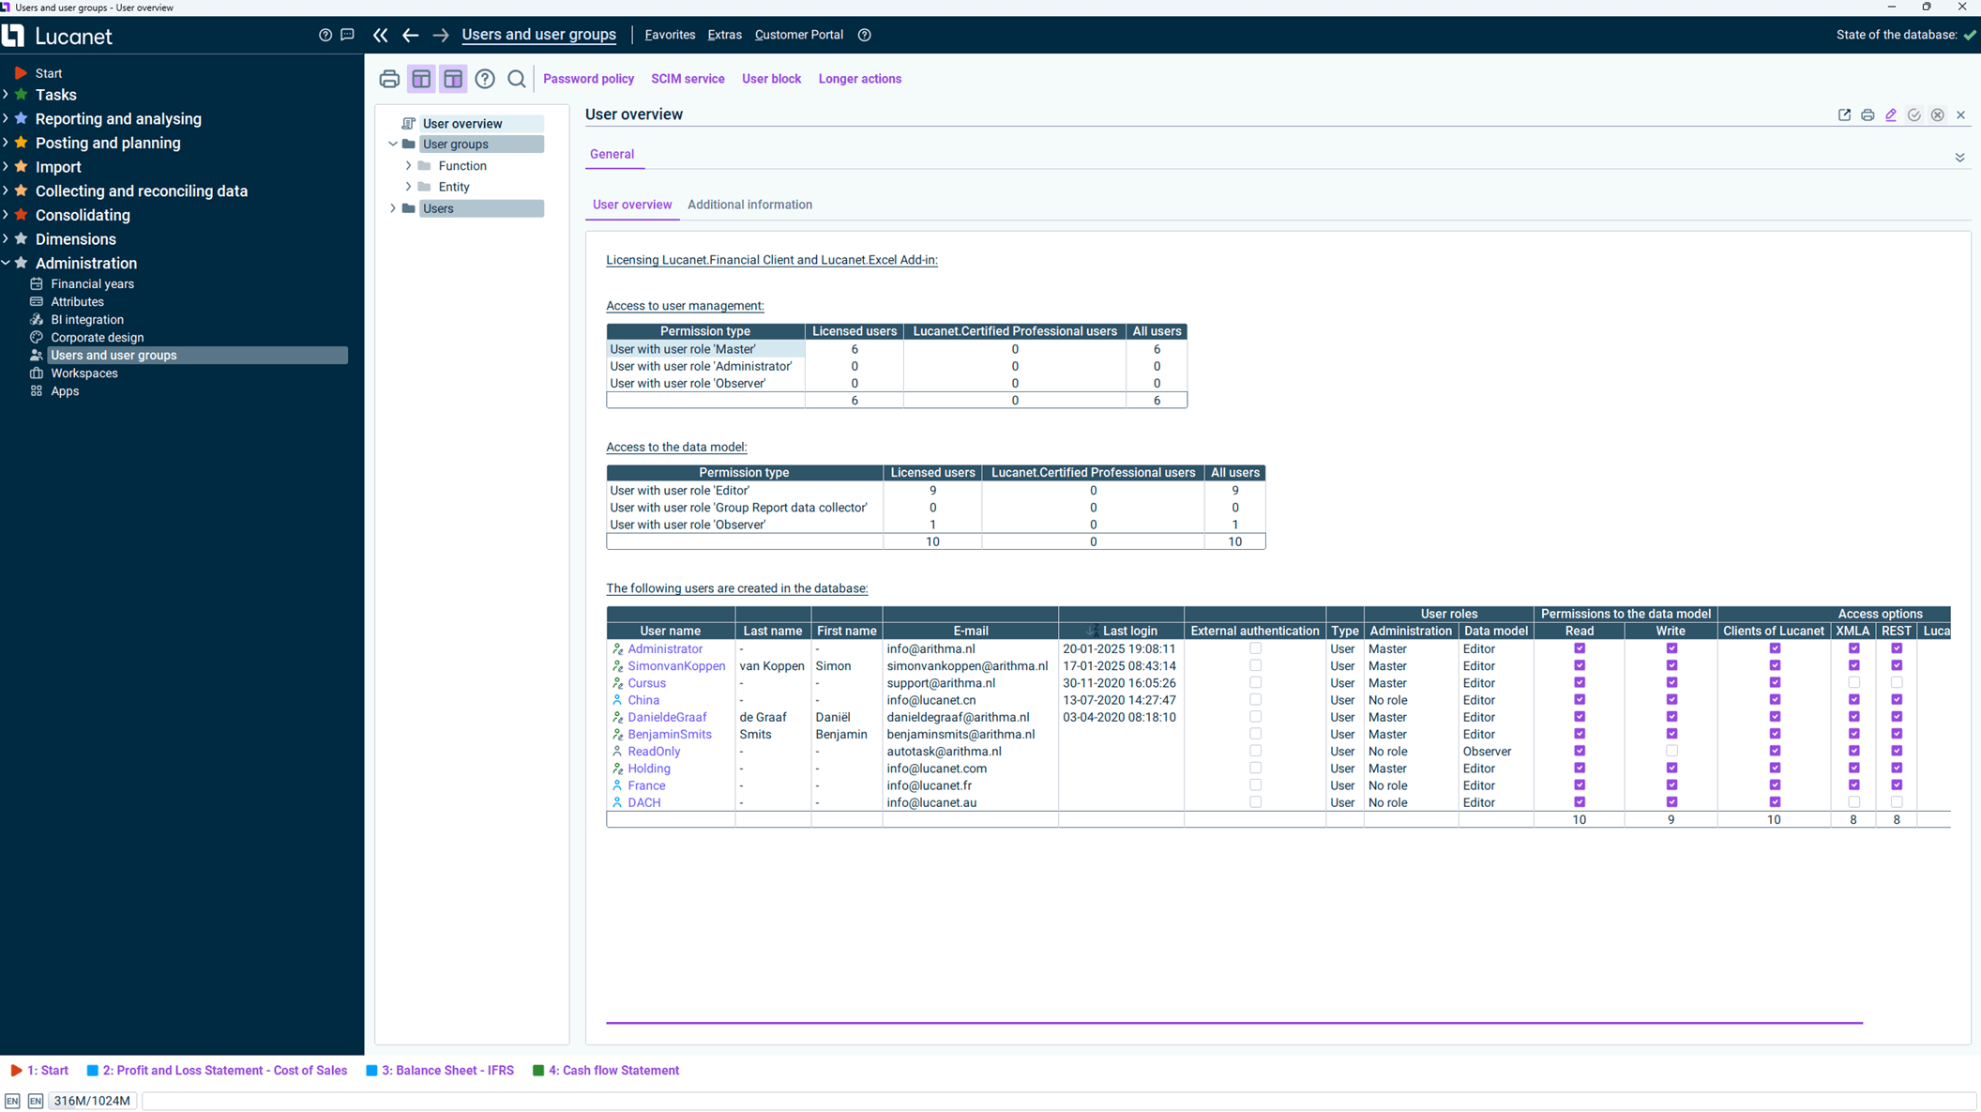This screenshot has width=1981, height=1112.
Task: Open Workspaces in the sidebar
Action: pos(84,373)
